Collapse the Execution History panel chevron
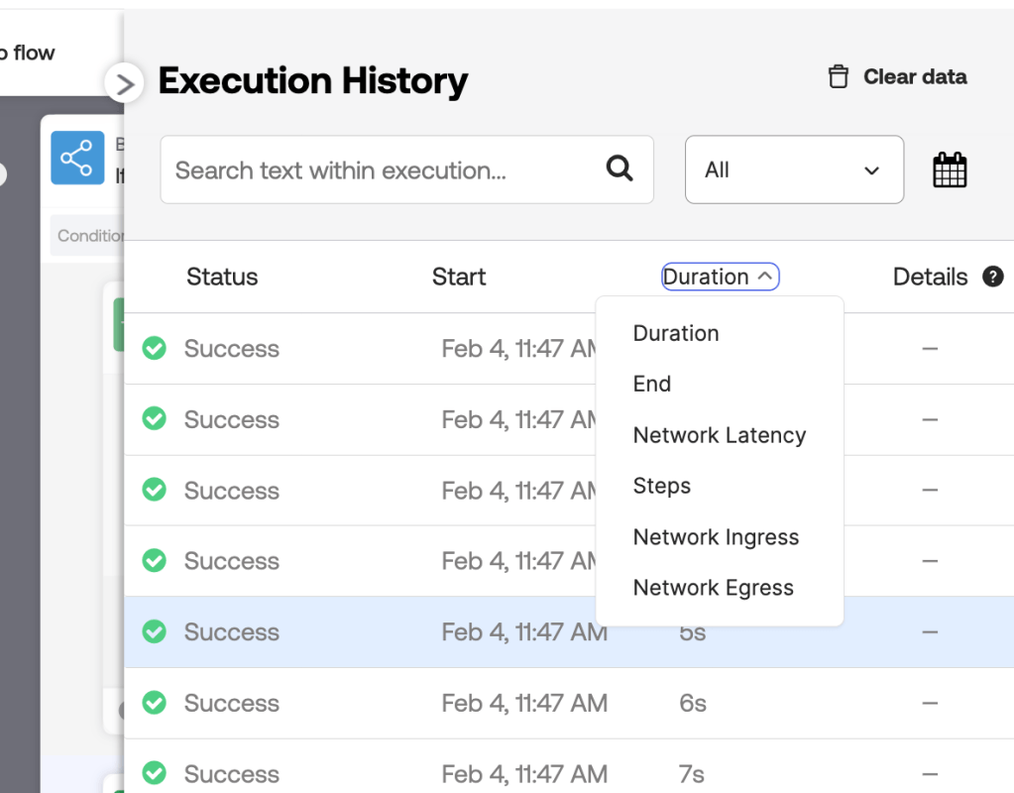Viewport: 1014px width, 793px height. [x=124, y=83]
